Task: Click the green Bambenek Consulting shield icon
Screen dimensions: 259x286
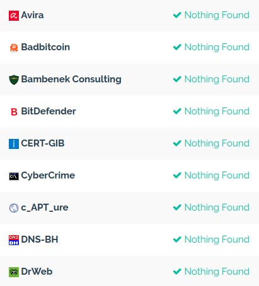Action: (14, 80)
